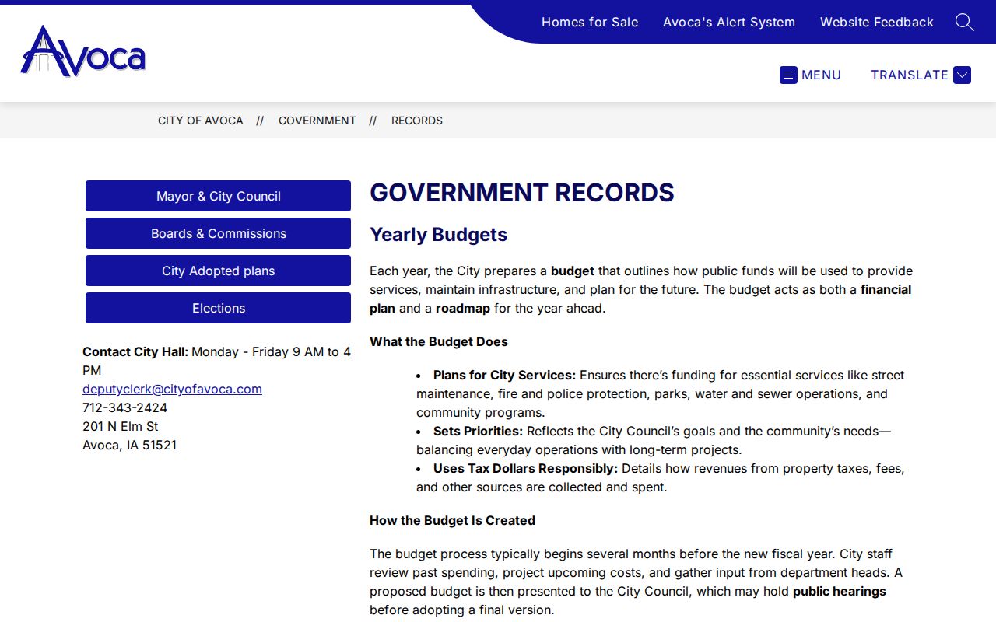Click 'Uses Tax Dollars Responsibly:' bullet text
The height and width of the screenshot is (622, 996).
tap(525, 468)
